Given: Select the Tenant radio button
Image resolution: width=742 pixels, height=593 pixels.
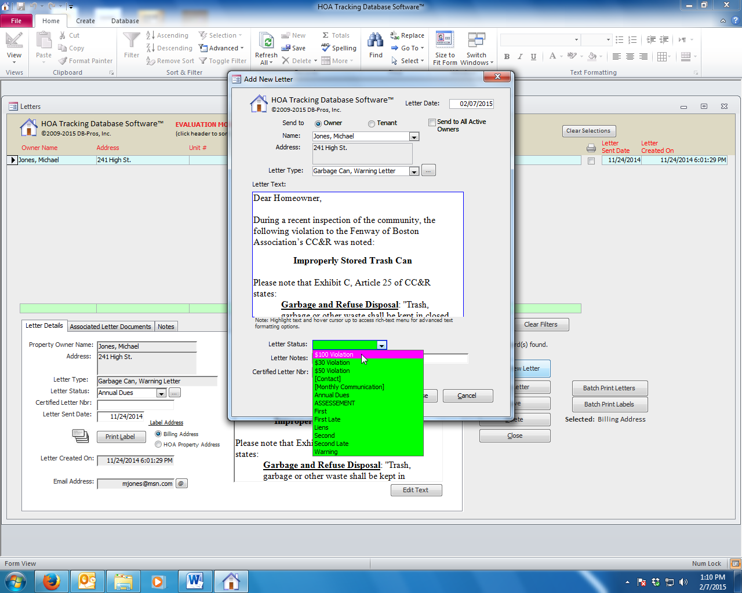Looking at the screenshot, I should tap(372, 123).
